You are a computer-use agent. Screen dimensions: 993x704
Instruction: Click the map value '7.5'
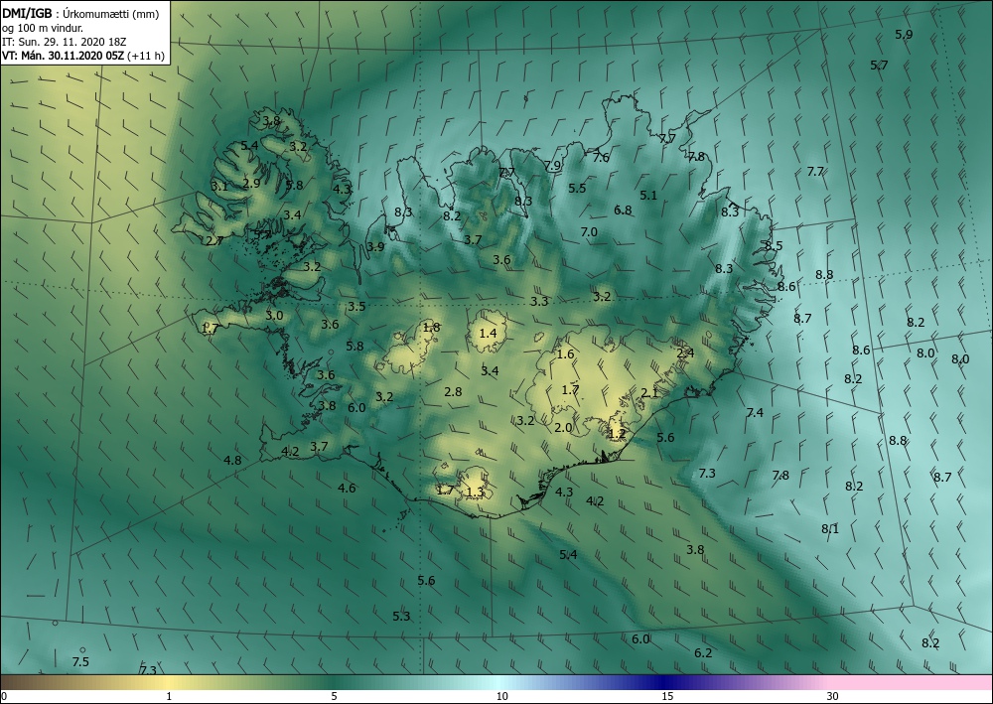[80, 663]
